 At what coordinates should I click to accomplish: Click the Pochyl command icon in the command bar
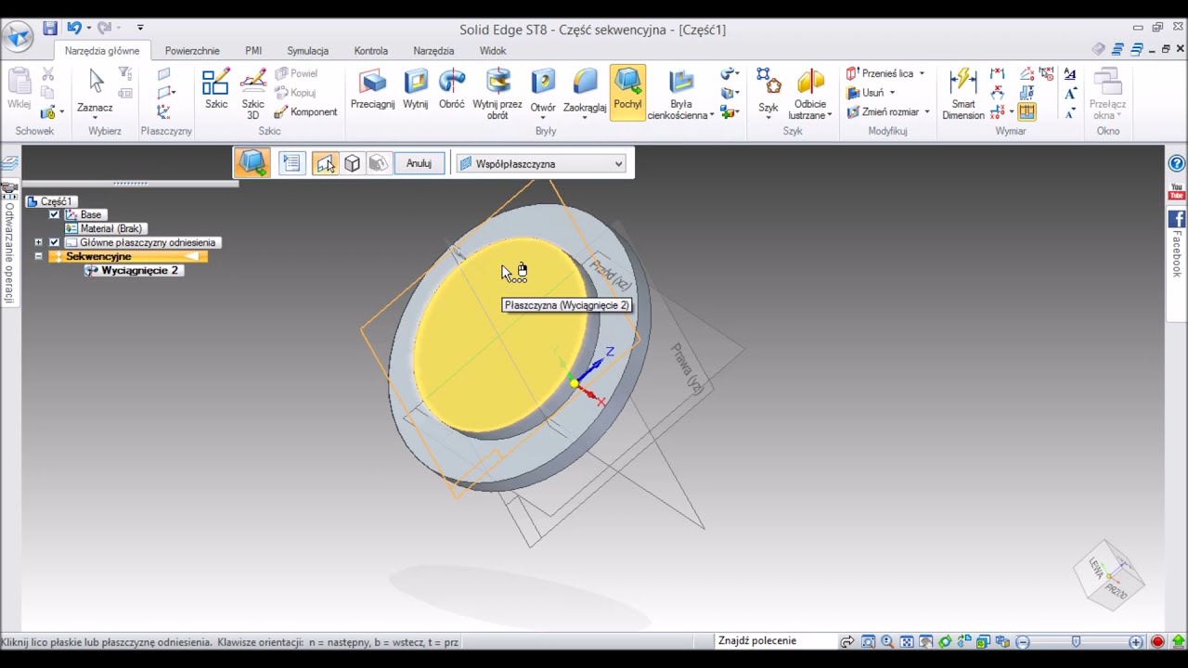click(x=252, y=163)
